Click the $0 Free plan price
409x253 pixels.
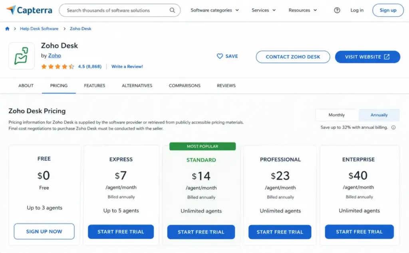(x=44, y=175)
